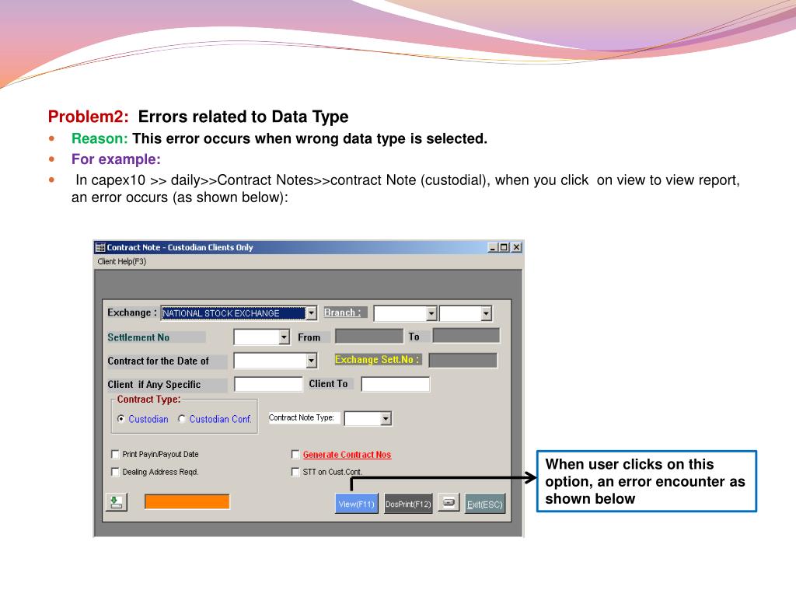Click the Contract Note window title icon
The image size is (796, 597).
(x=100, y=247)
